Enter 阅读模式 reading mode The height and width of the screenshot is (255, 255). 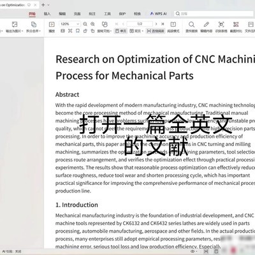[x=173, y=27]
